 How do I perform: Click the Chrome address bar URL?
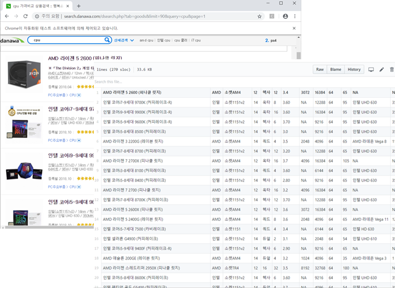[134, 16]
